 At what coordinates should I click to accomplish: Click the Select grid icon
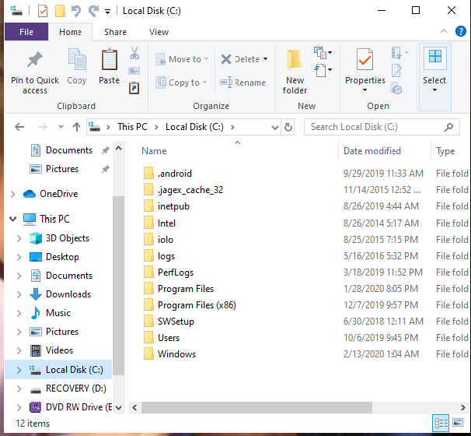(434, 57)
